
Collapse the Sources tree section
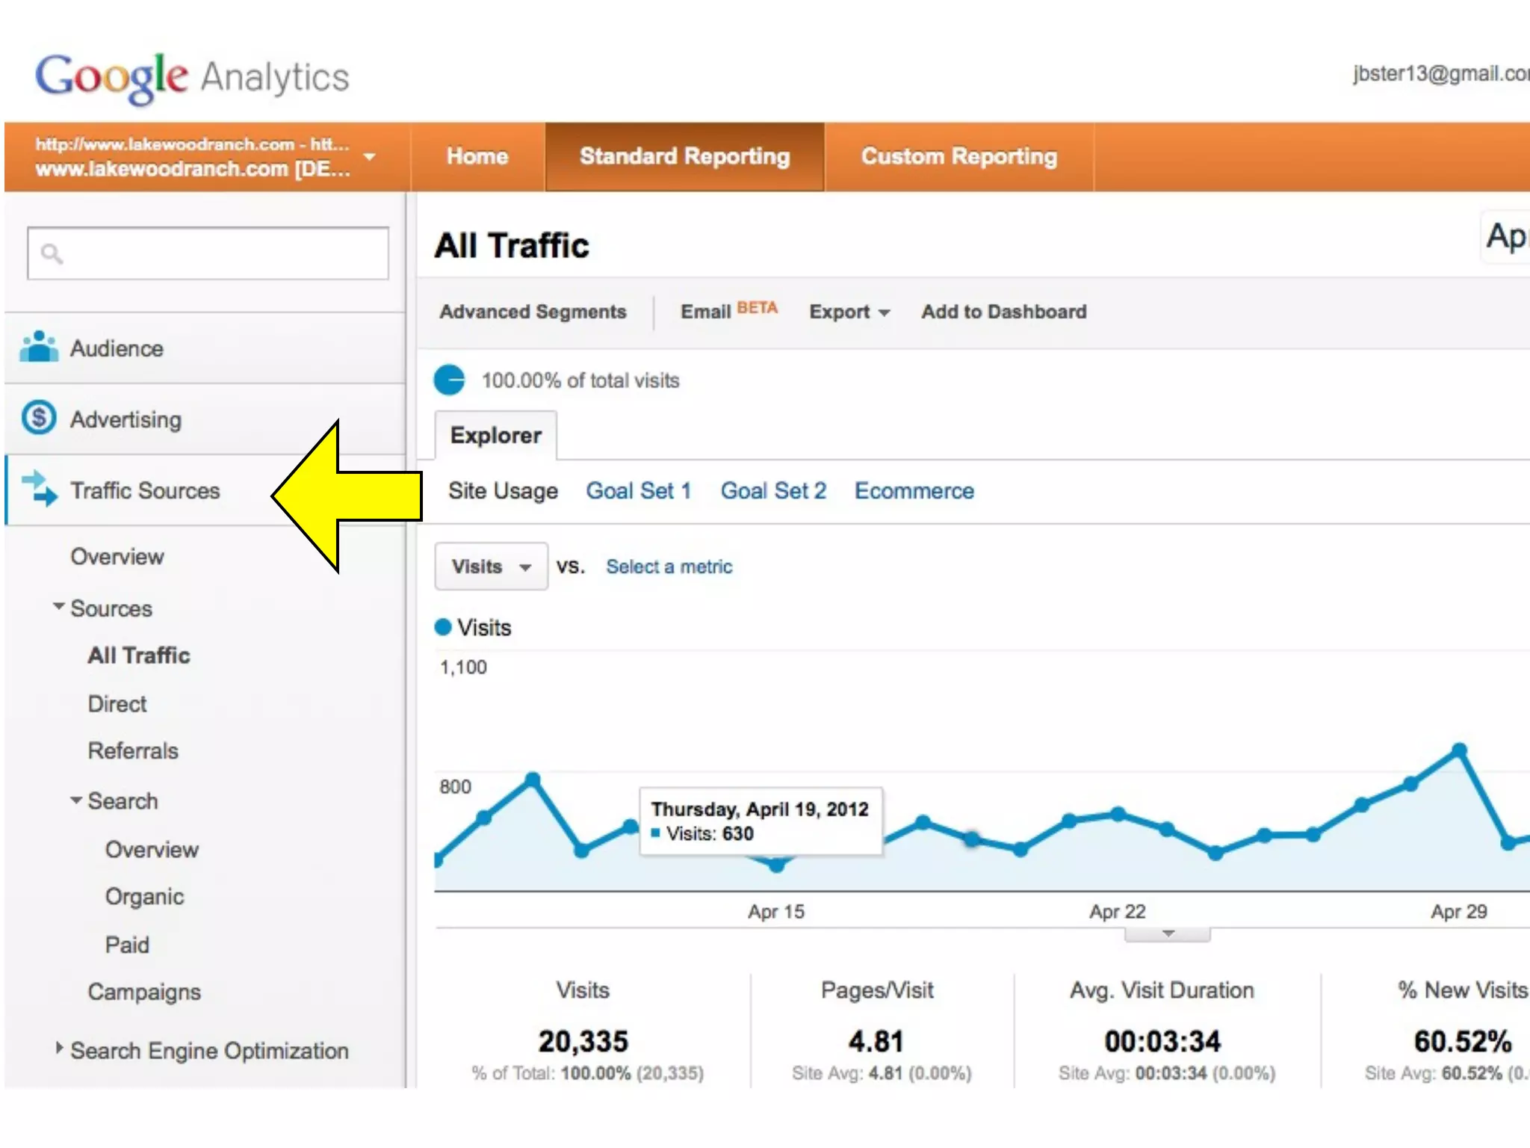coord(58,607)
